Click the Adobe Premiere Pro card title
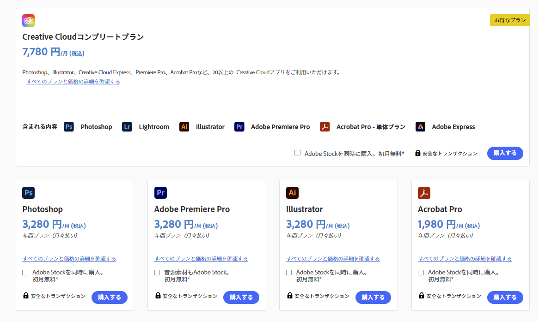 click(192, 209)
